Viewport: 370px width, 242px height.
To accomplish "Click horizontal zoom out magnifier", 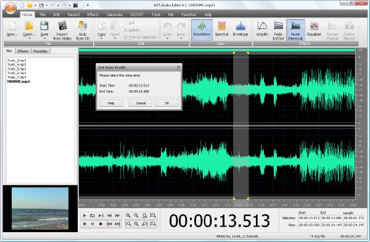I will [x=136, y=215].
